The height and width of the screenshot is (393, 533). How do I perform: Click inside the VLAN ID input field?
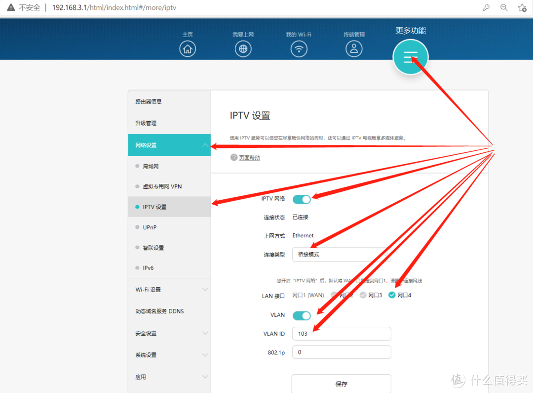(341, 333)
